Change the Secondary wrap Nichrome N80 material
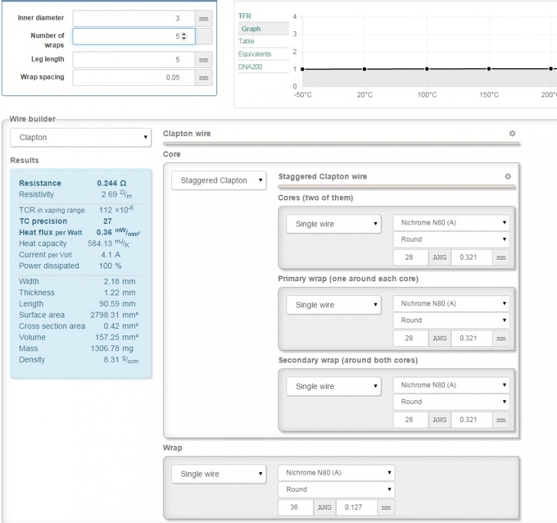This screenshot has width=557, height=523. [x=451, y=385]
